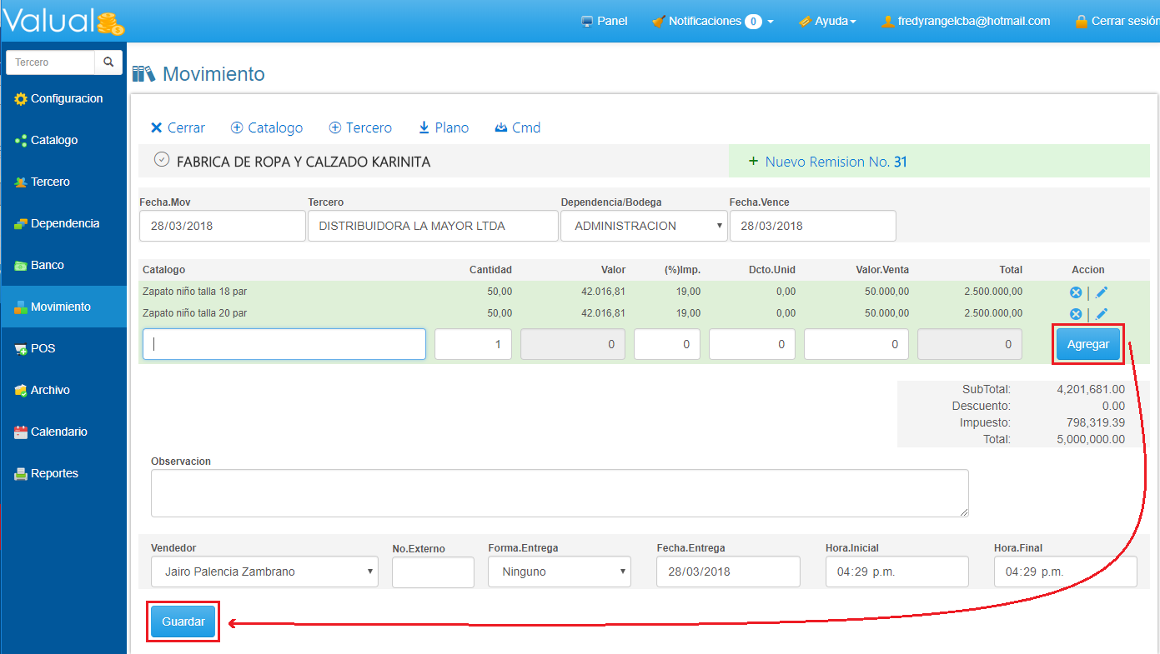
Task: Edit the Zapato niño talla 20 row
Action: tap(1102, 313)
